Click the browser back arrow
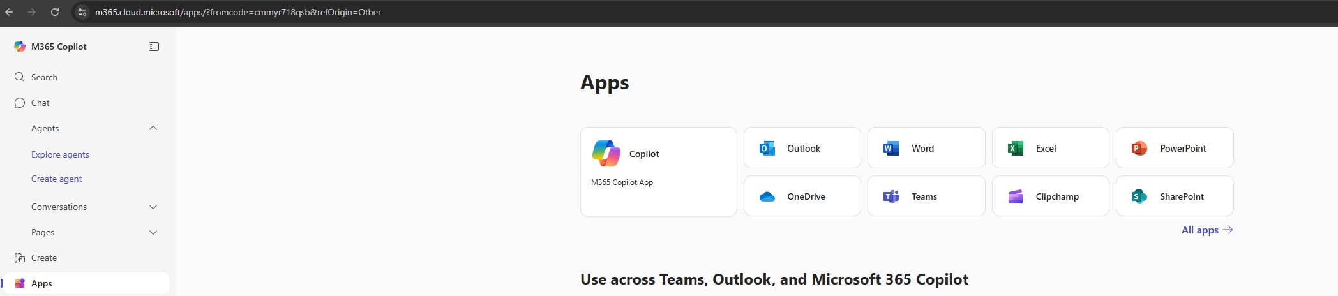 pos(9,12)
